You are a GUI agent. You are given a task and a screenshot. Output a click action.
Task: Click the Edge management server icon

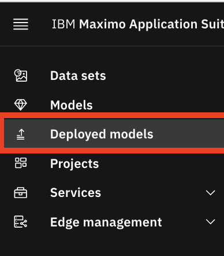pyautogui.click(x=21, y=222)
